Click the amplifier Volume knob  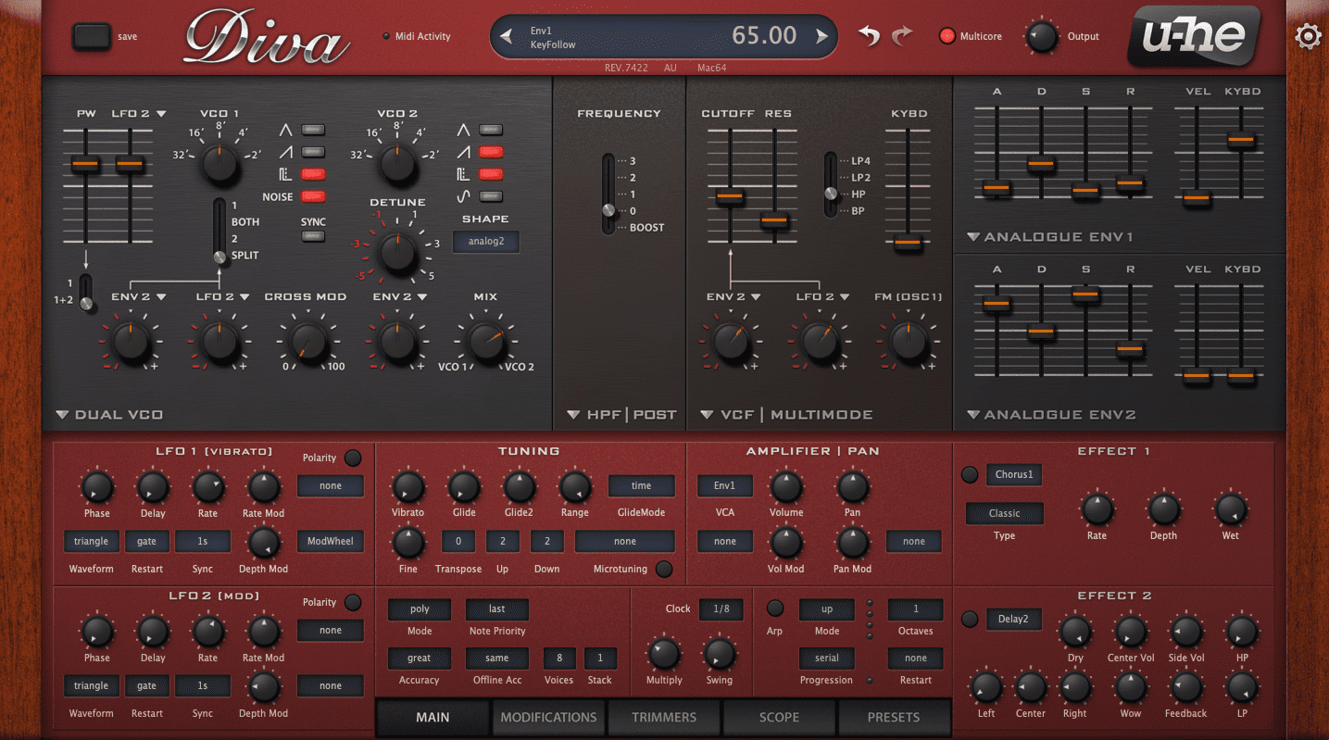tap(786, 486)
